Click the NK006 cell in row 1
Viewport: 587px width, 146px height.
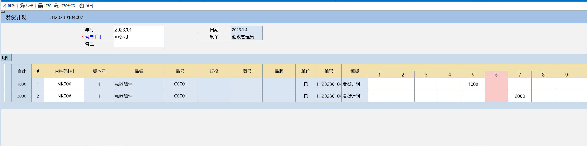[x=64, y=84]
